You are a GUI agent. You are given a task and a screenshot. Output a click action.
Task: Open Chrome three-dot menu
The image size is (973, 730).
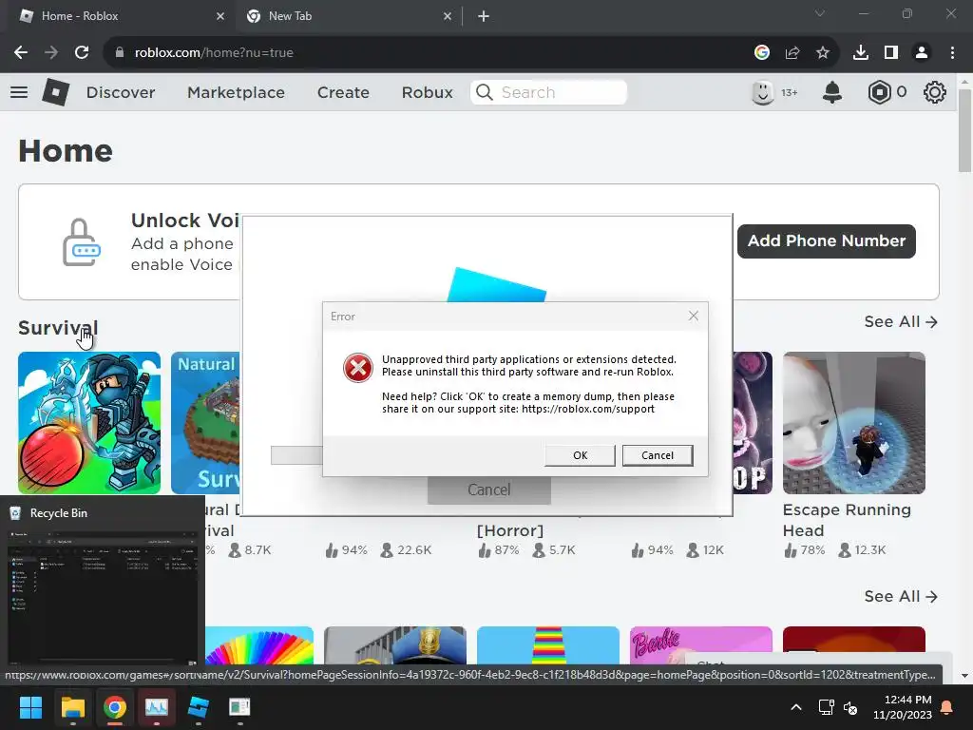pyautogui.click(x=952, y=53)
